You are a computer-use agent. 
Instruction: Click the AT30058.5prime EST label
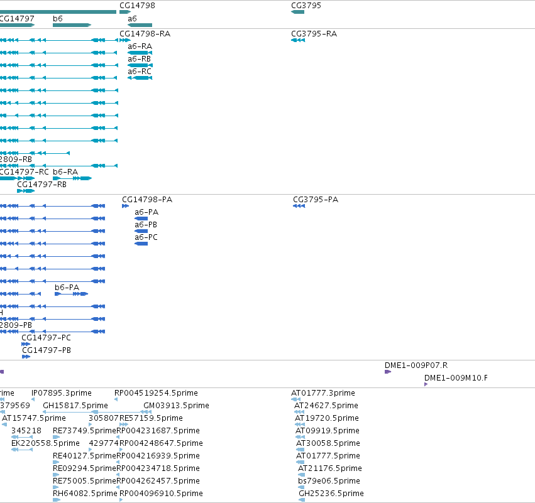[328, 443]
